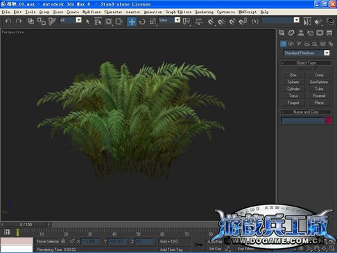The image size is (337, 253).
Task: Open the Motion command panel tab
Action: tap(311, 33)
